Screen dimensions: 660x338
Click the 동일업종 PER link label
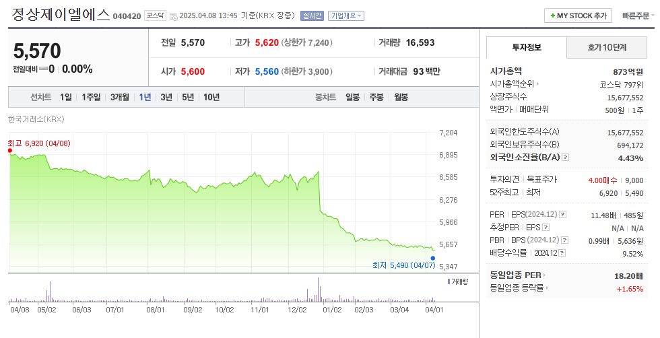(516, 275)
